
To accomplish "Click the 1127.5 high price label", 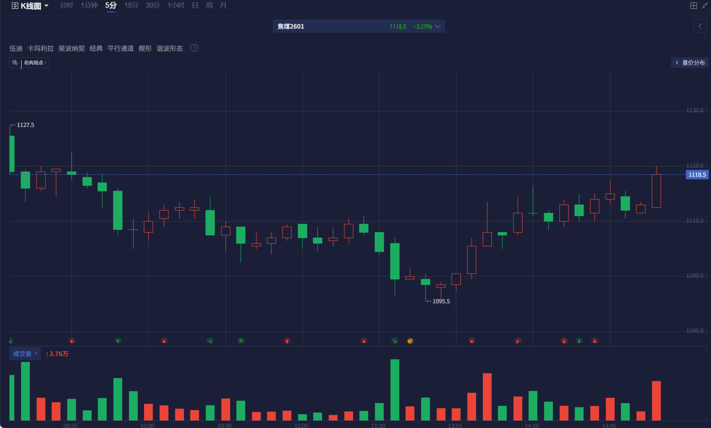I will 25,125.
